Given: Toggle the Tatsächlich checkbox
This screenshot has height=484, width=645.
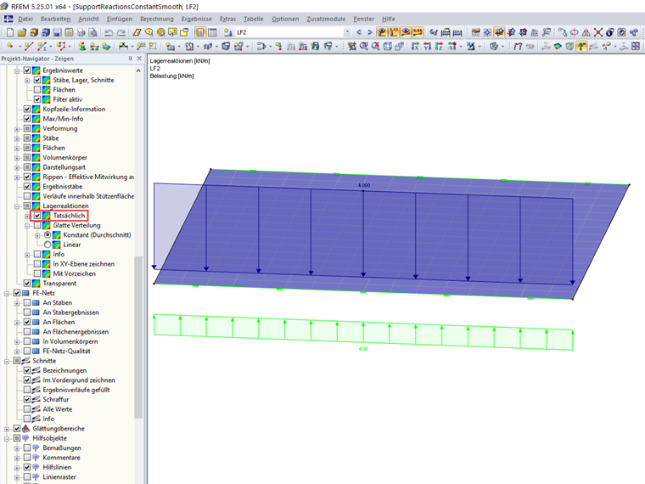Looking at the screenshot, I should tap(37, 216).
